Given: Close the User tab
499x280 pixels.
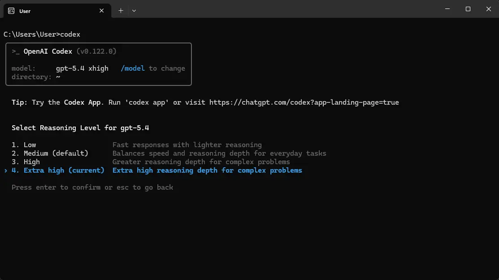Looking at the screenshot, I should (x=101, y=11).
